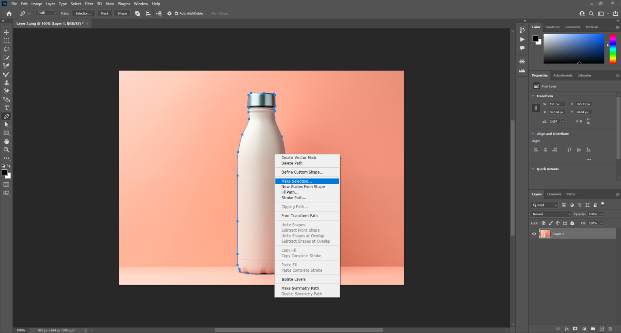
Task: Select the Hand tool
Action: (x=6, y=141)
